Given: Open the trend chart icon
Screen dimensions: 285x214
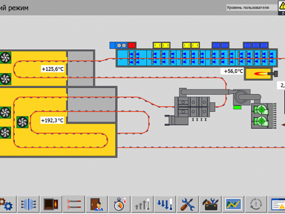Looking at the screenshot, I should [x=233, y=204].
